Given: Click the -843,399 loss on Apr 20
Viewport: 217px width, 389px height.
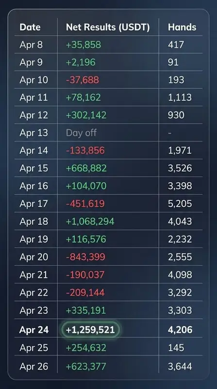Looking at the screenshot, I should [86, 257].
